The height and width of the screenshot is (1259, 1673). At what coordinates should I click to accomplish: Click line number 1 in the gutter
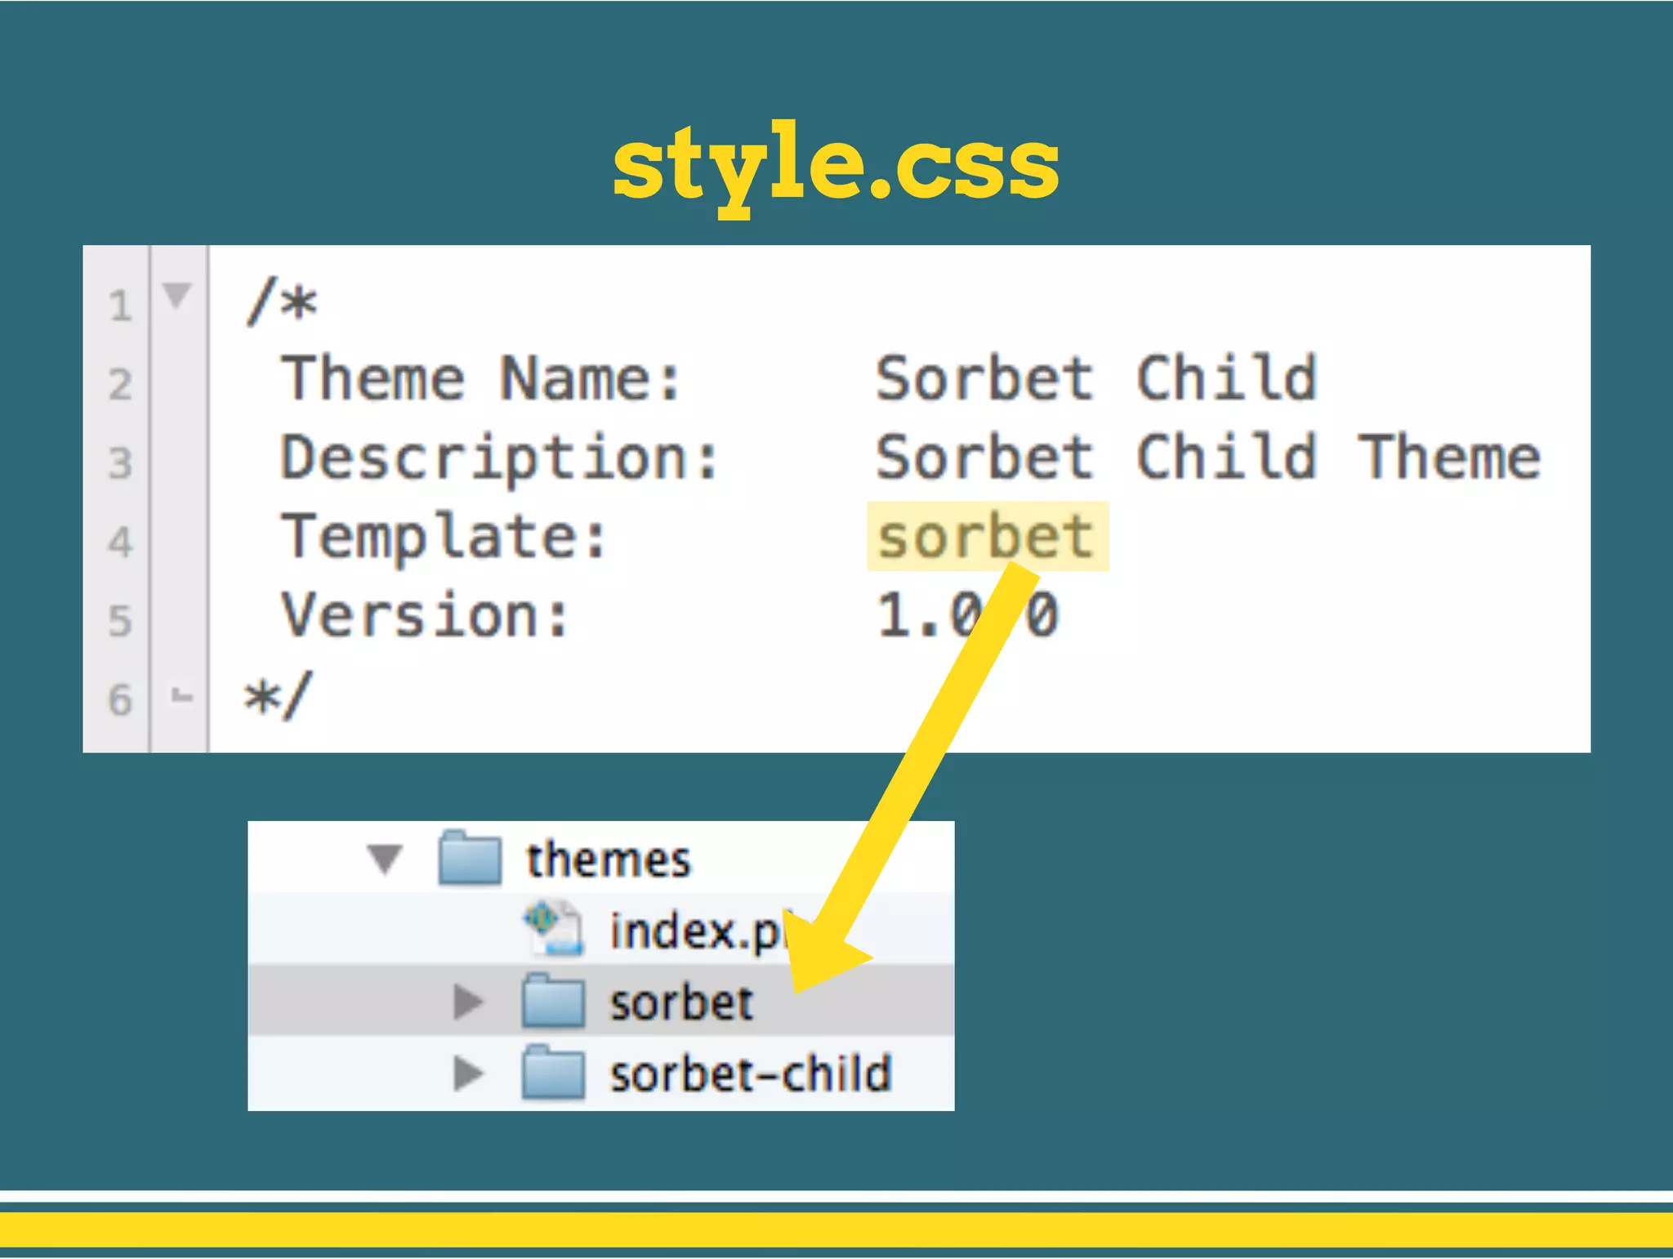tap(120, 306)
